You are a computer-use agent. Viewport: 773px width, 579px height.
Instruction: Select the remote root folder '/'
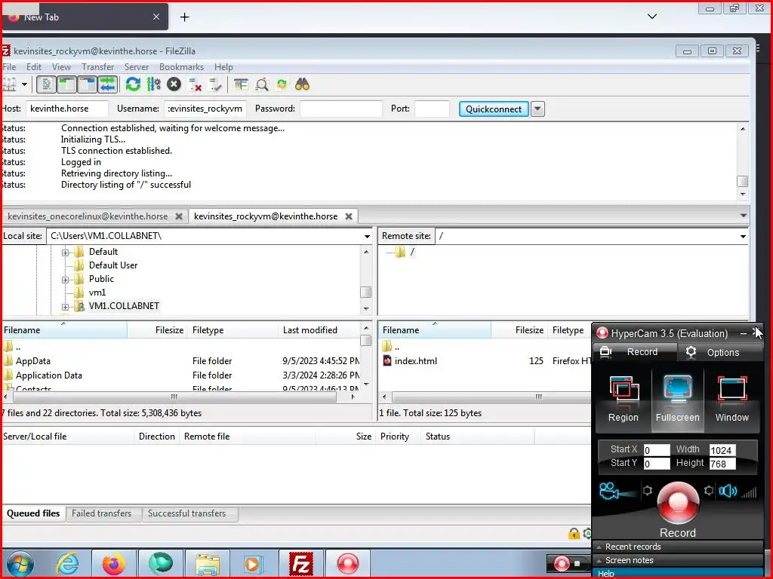[412, 252]
